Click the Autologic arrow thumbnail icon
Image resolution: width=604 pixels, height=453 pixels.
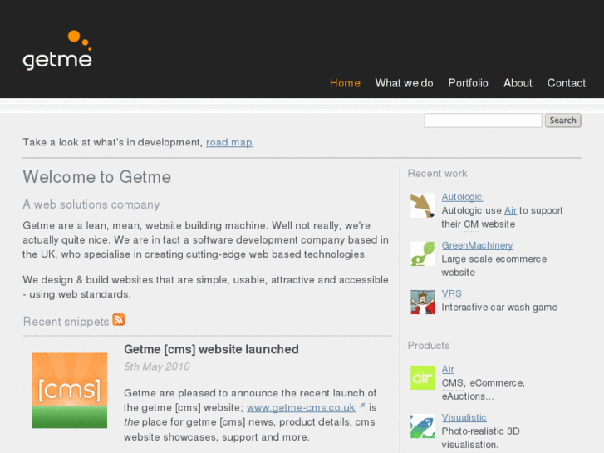point(423,205)
